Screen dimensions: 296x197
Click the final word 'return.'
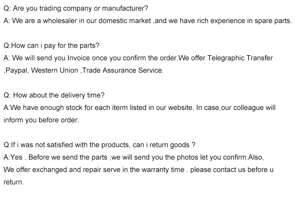point(13,182)
